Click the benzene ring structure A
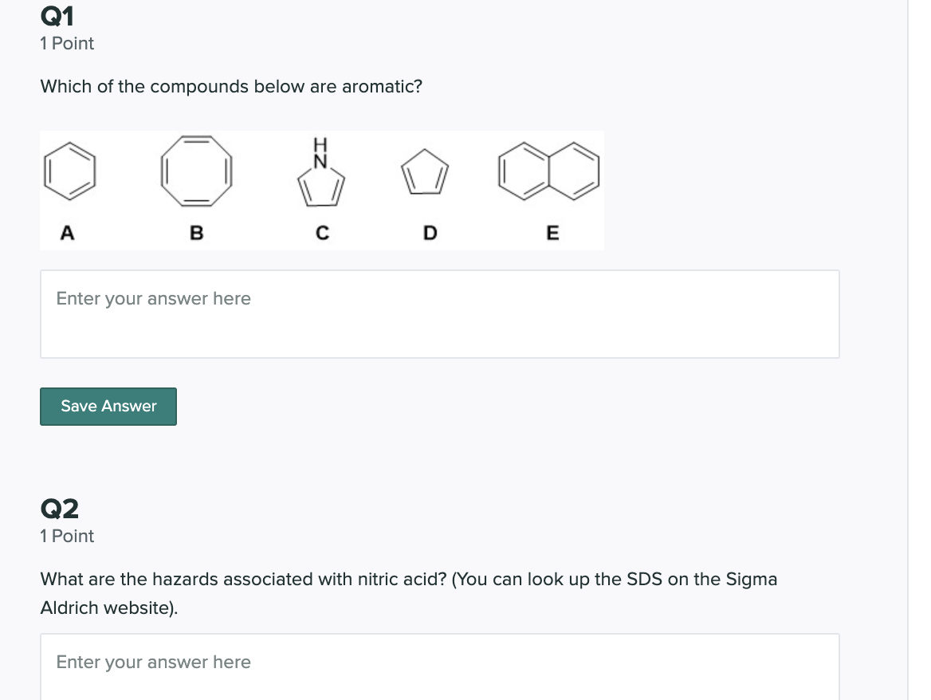The height and width of the screenshot is (700, 931). pos(69,171)
